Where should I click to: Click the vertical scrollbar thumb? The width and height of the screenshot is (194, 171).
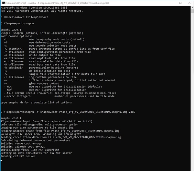click(192, 11)
